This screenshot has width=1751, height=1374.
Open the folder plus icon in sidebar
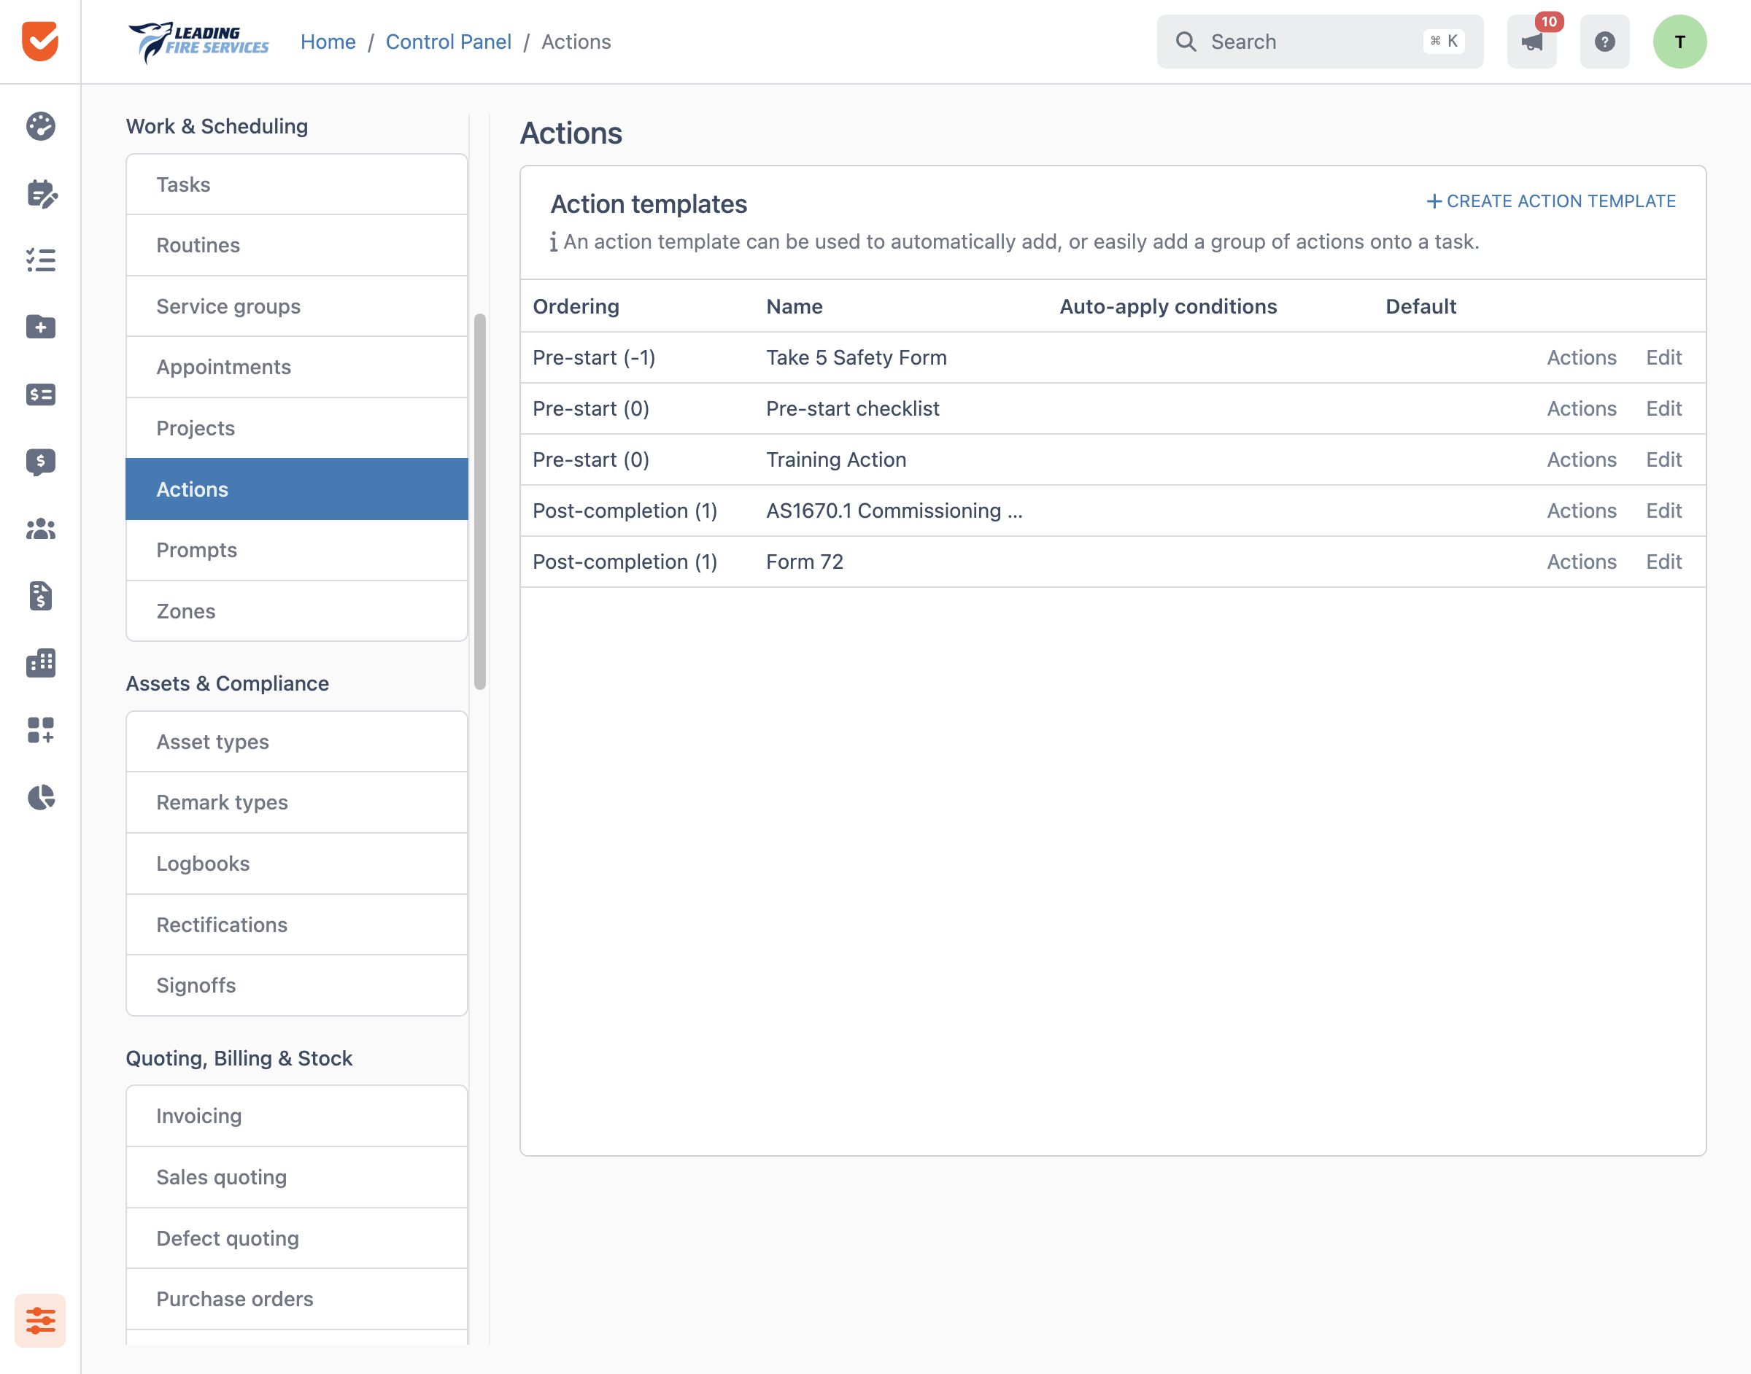pos(40,327)
